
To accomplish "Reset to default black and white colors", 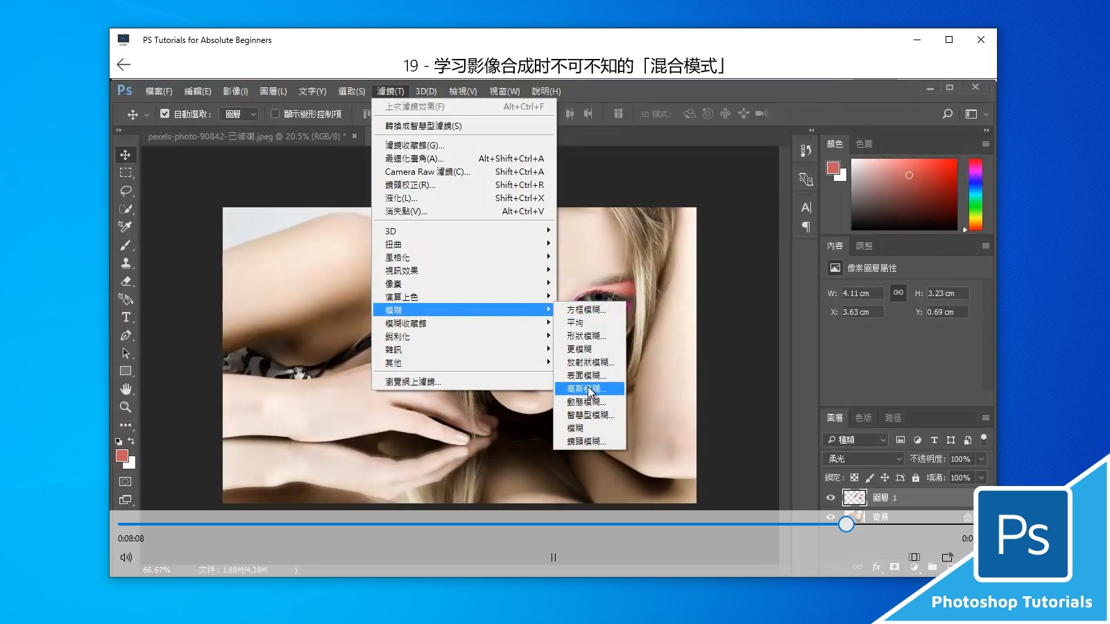I will [119, 441].
